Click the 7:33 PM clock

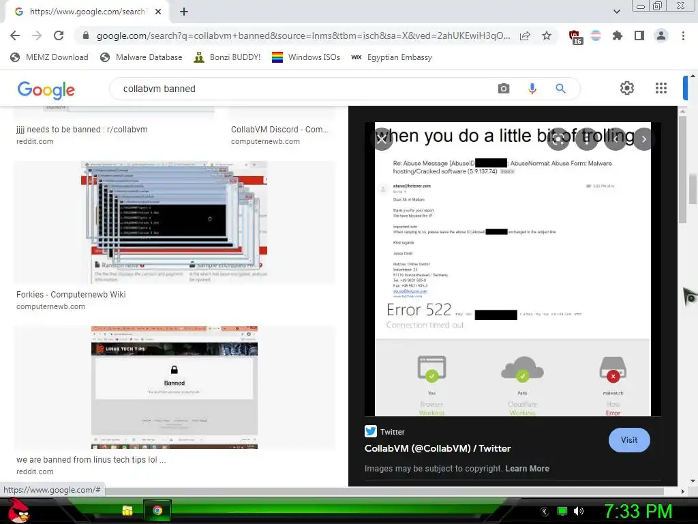click(638, 511)
